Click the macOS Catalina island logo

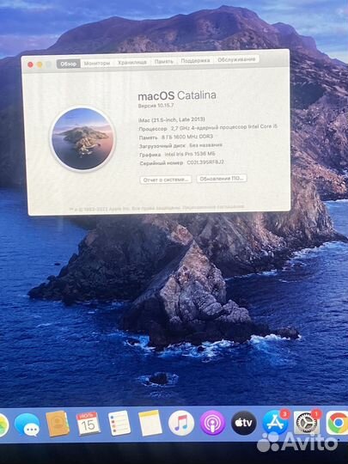click(82, 139)
